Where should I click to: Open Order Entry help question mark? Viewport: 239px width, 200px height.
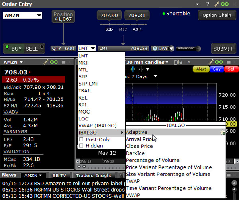coord(208,4)
